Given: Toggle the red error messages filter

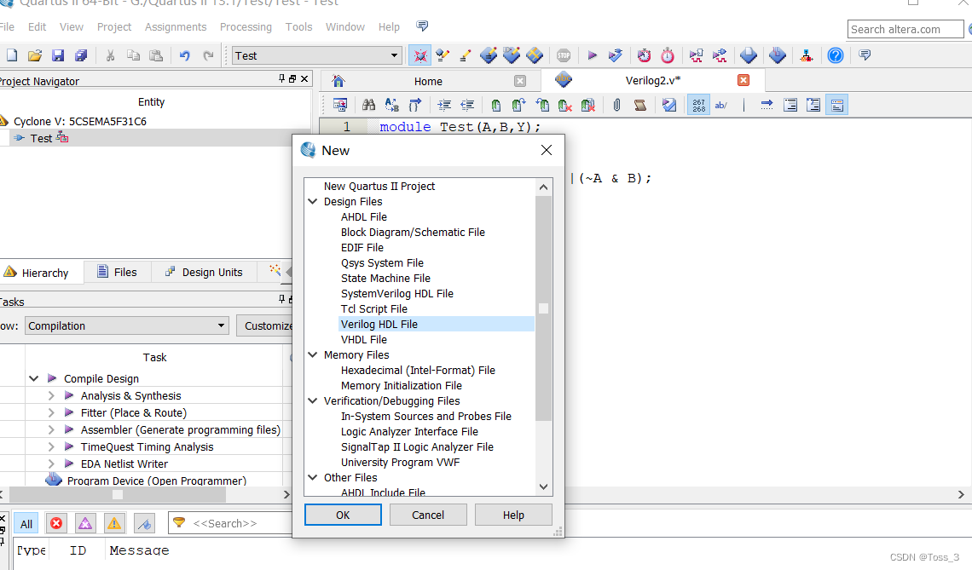Looking at the screenshot, I should [x=55, y=523].
